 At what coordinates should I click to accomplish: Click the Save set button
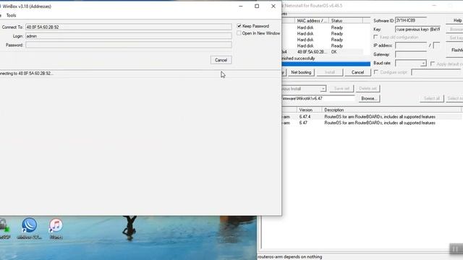point(341,88)
